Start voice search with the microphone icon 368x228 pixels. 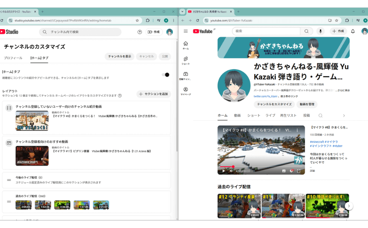tap(321, 31)
